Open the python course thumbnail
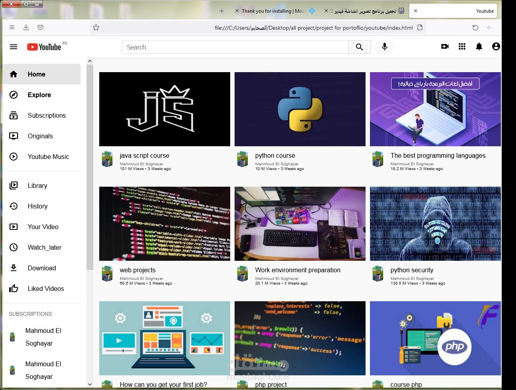 300,109
